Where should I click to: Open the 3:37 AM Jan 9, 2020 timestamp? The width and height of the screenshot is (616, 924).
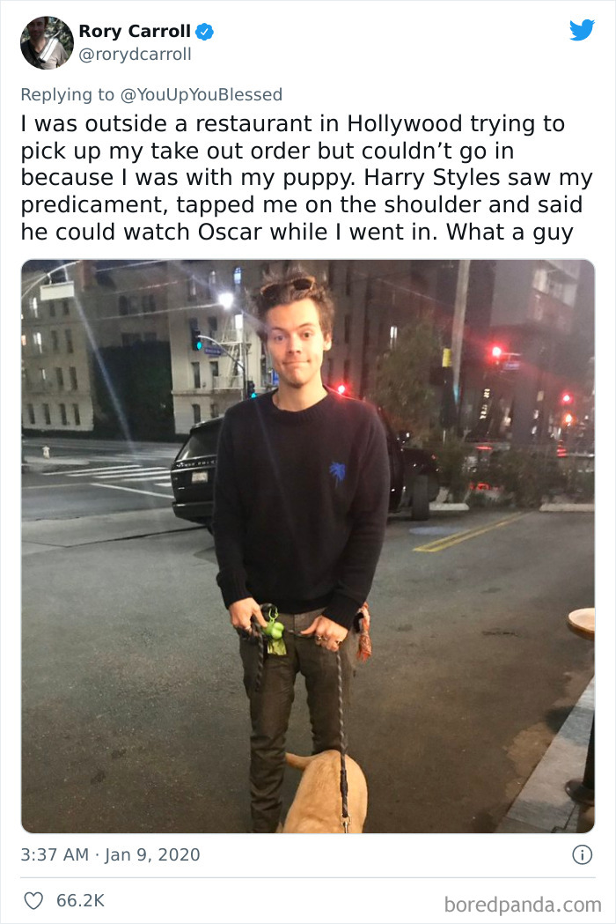(x=110, y=854)
